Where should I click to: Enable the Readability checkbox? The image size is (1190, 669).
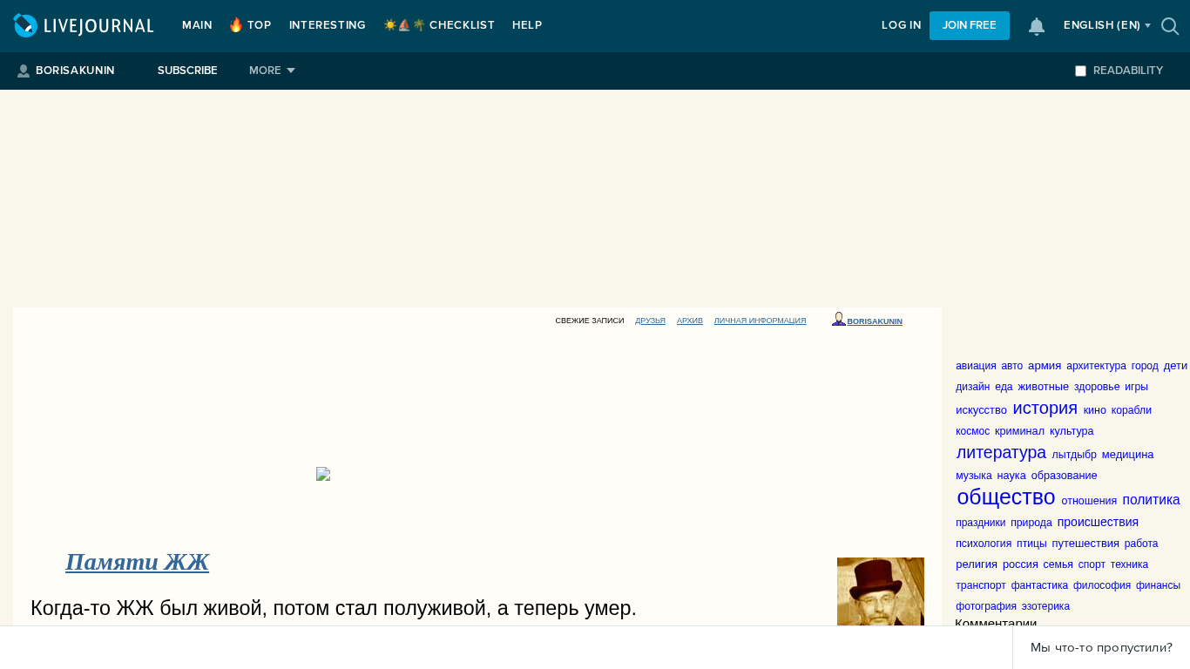click(1080, 71)
